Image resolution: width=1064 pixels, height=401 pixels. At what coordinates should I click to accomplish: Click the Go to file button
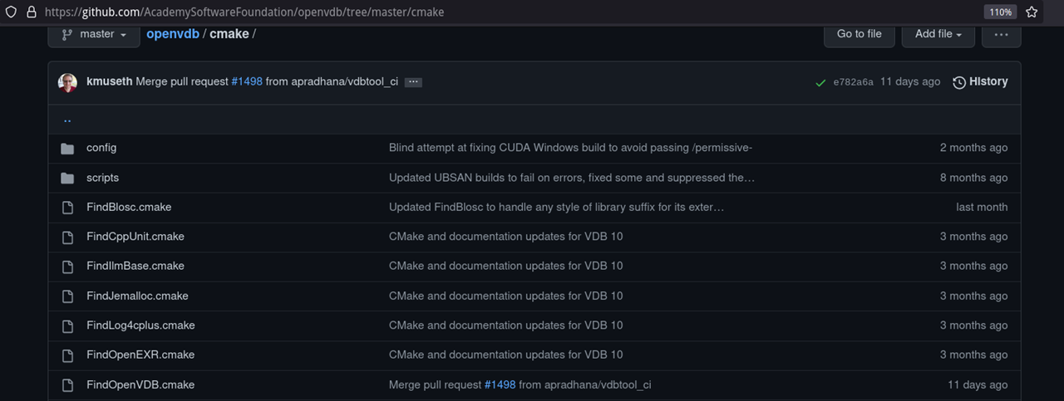tap(859, 34)
